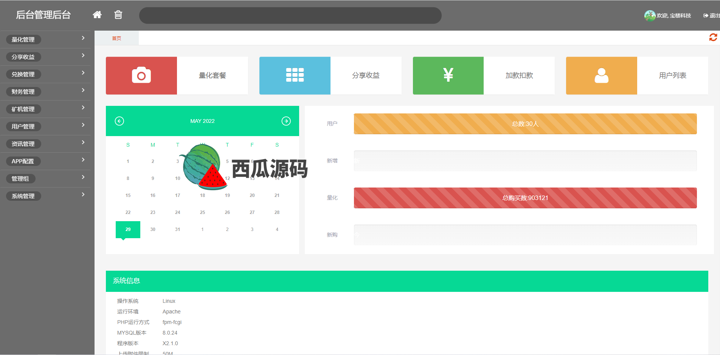Select day 15 in calendar
This screenshot has height=355, width=720.
[128, 195]
